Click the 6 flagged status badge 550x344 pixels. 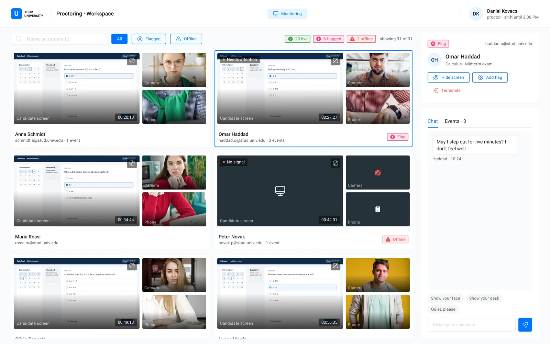[329, 39]
